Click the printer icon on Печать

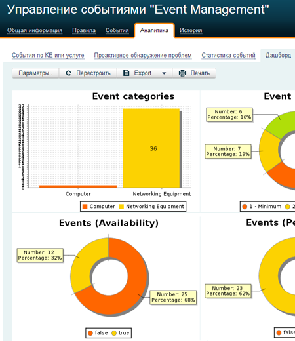[182, 73]
